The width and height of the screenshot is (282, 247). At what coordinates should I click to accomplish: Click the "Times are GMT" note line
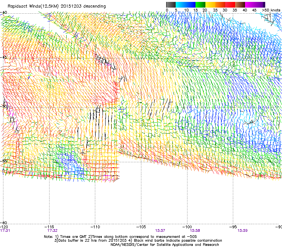(120, 237)
